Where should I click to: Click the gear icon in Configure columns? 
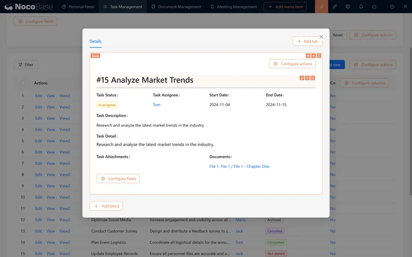coord(346,83)
